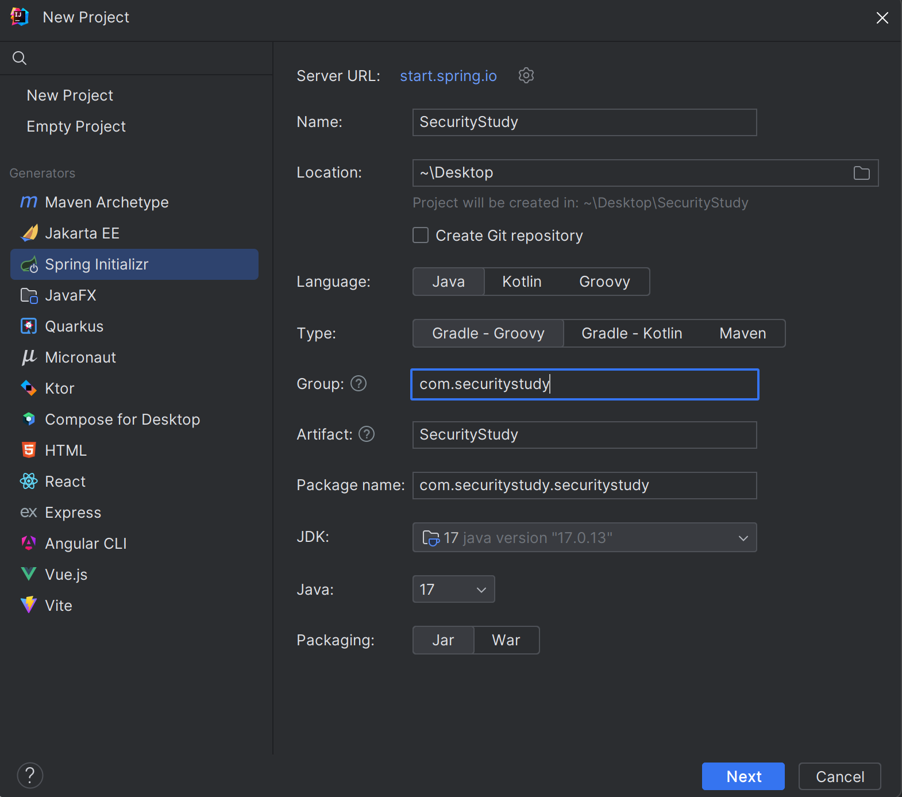Select Maven Archetype generator icon
The height and width of the screenshot is (797, 902).
point(29,202)
